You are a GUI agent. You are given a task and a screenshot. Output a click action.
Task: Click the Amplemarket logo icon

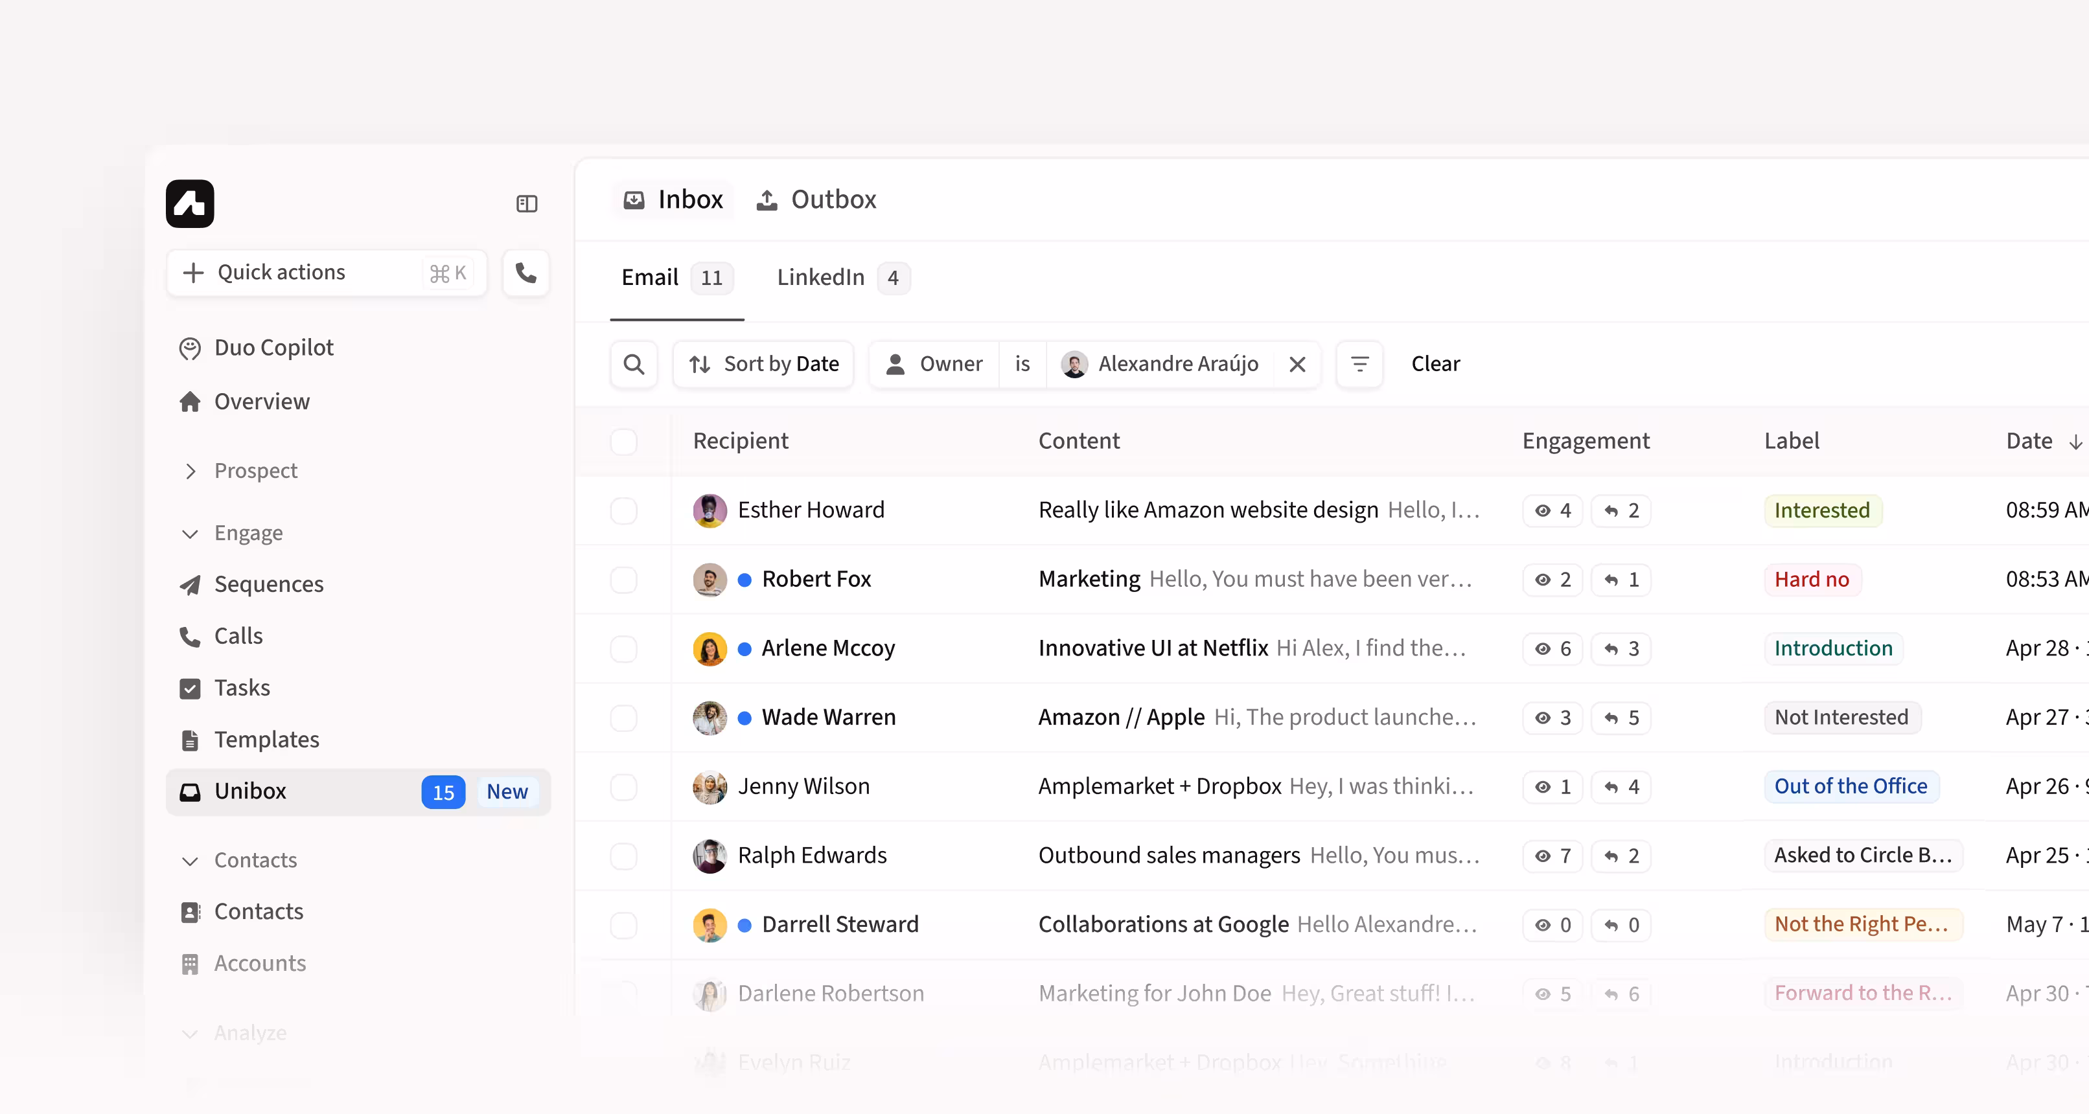[x=190, y=203]
